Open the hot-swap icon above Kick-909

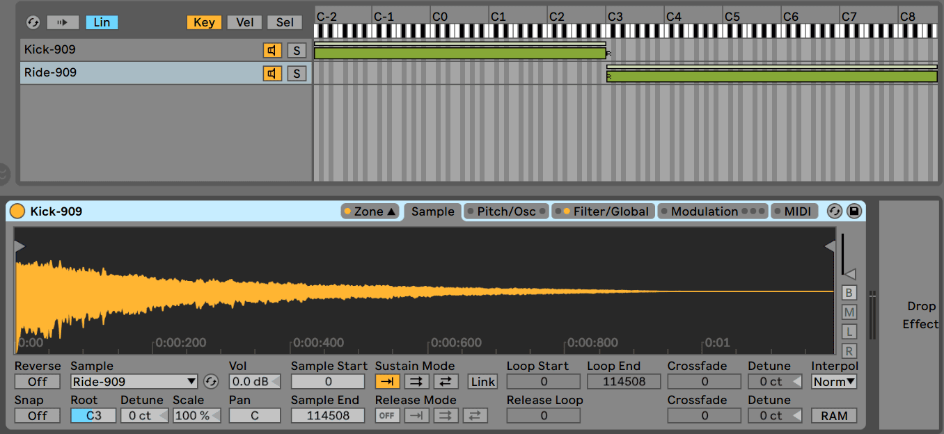tap(32, 22)
